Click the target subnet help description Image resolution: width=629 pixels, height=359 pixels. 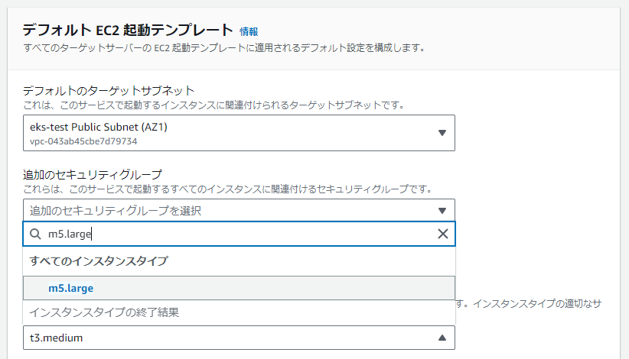coord(213,104)
